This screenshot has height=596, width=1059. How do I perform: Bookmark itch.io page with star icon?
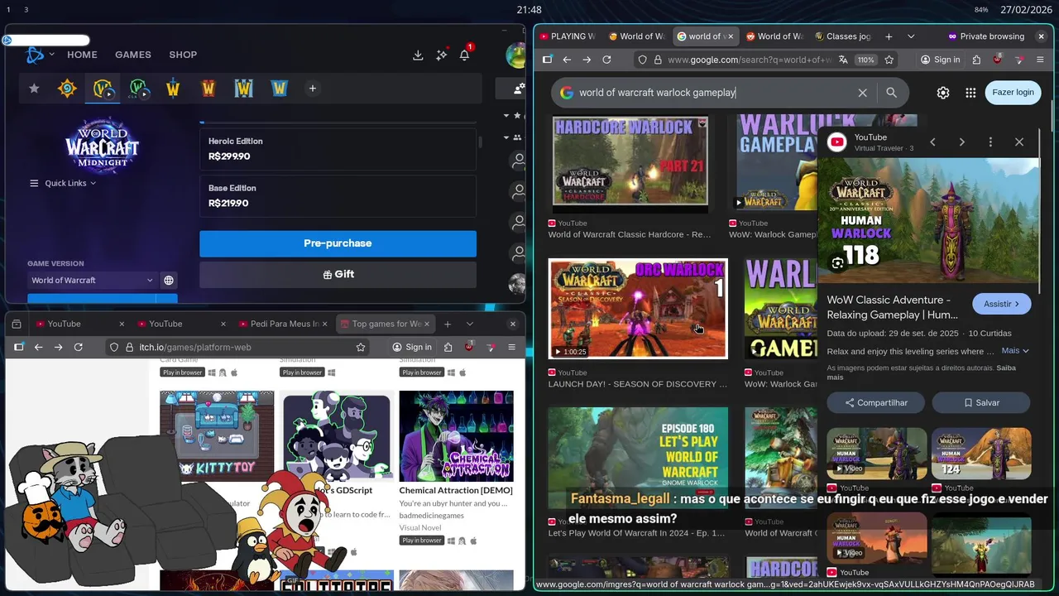[361, 348]
